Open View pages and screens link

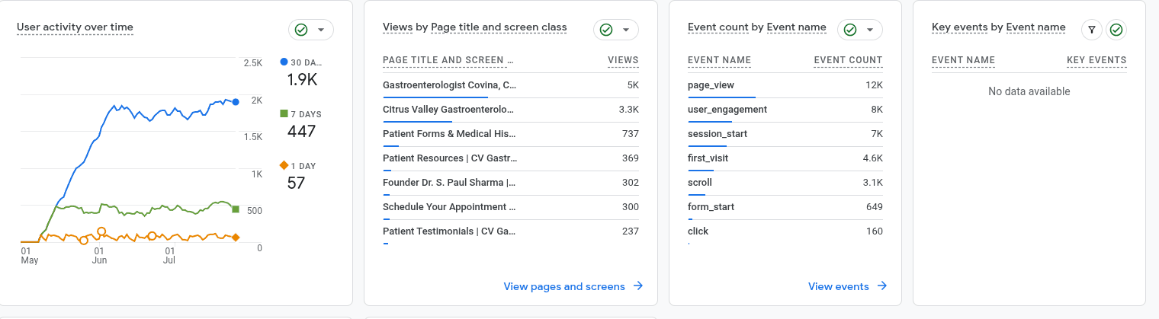click(564, 286)
